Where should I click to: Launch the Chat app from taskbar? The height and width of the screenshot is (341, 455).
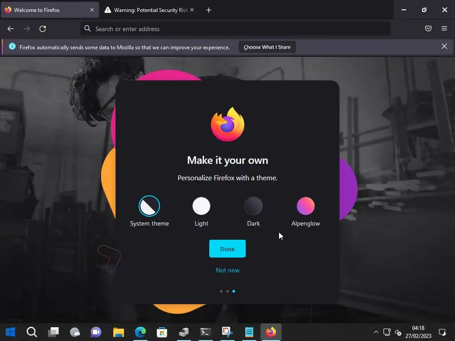(96, 332)
